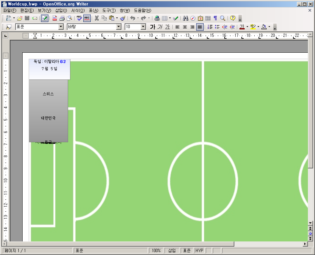Show the drawing functions toolbar
The image size is (315, 255).
click(176, 18)
